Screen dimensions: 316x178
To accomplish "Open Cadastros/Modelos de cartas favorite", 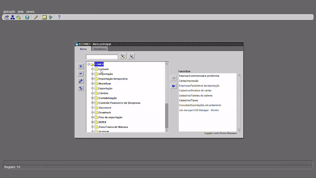I will pos(195,91).
